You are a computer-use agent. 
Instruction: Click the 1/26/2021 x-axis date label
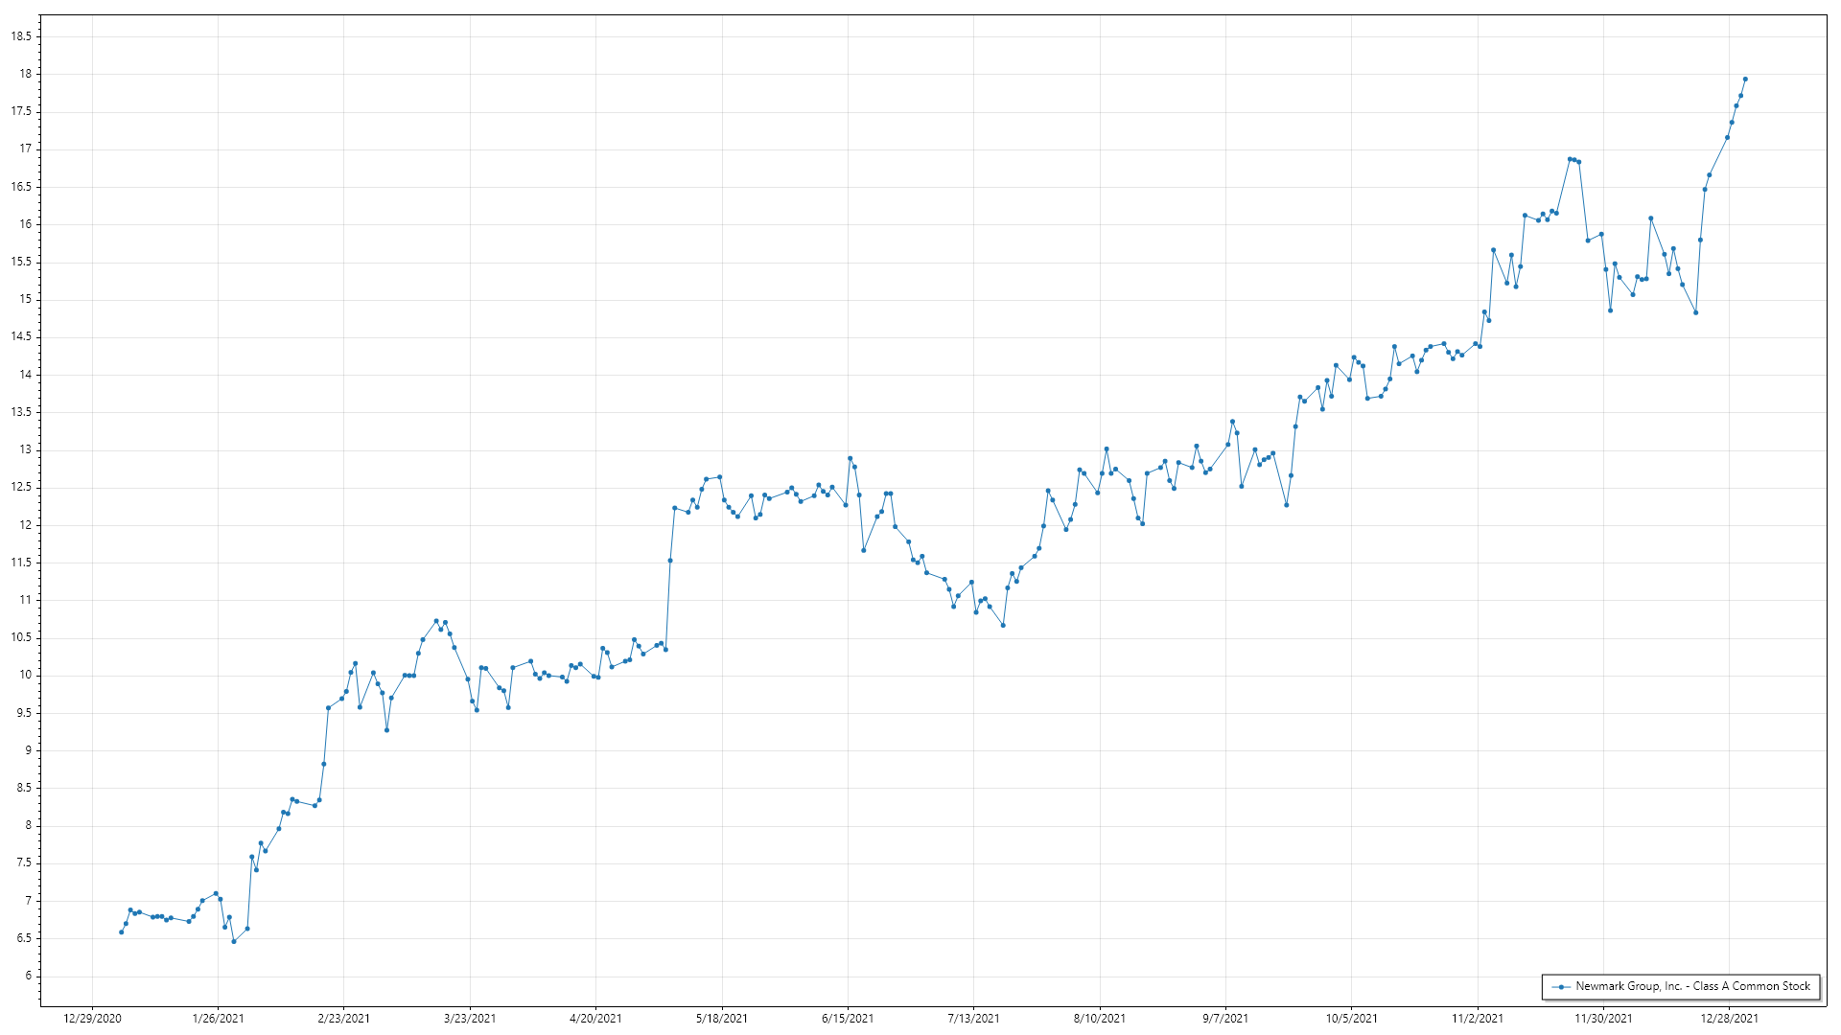click(x=218, y=1019)
